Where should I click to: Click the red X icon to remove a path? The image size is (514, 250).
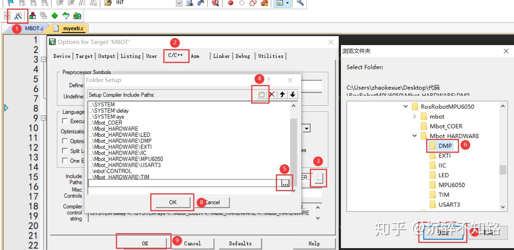[x=271, y=94]
